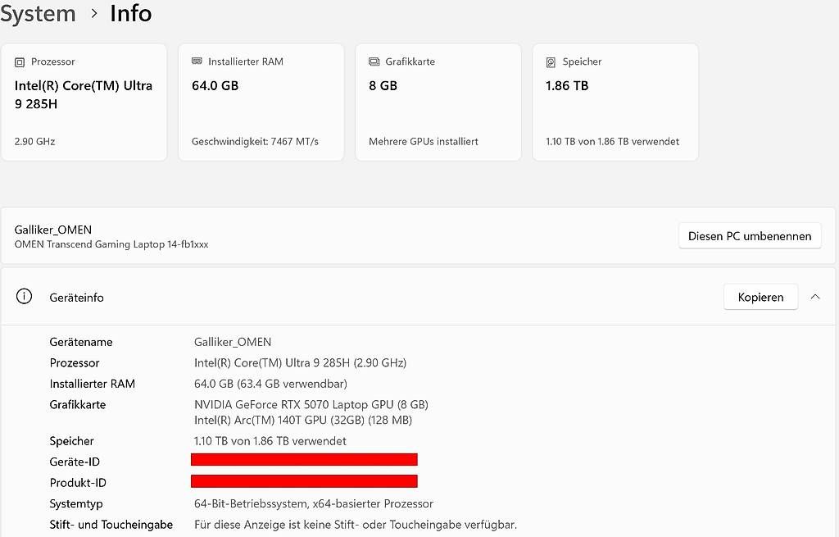The height and width of the screenshot is (537, 839).
Task: Open the Speicher summary card
Action: tap(615, 102)
